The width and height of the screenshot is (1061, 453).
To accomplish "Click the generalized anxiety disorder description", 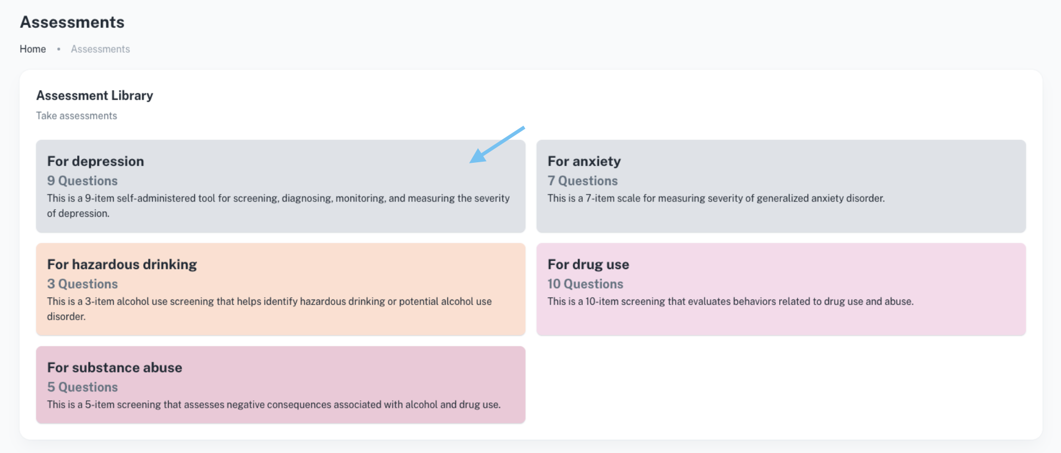I will coord(715,198).
